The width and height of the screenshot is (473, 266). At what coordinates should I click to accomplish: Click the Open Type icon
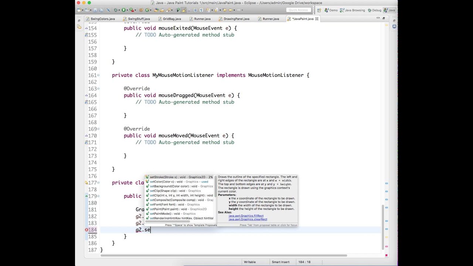156,10
